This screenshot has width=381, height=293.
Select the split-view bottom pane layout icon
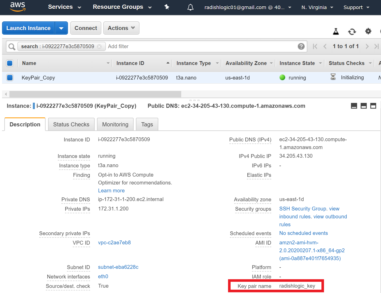(x=363, y=106)
